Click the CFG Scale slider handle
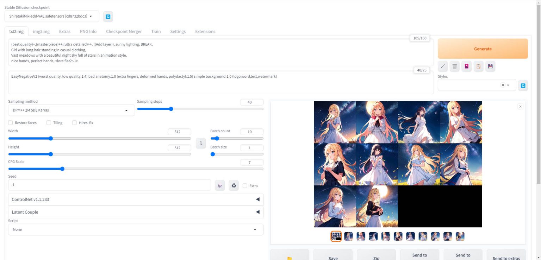Screen dimensions: 541x260 tap(62, 169)
